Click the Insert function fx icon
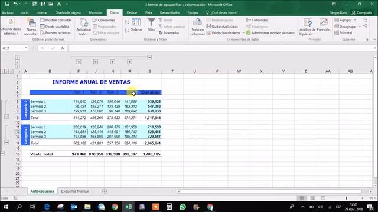 click(x=63, y=48)
